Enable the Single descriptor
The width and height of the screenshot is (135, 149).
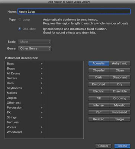coord(120,119)
